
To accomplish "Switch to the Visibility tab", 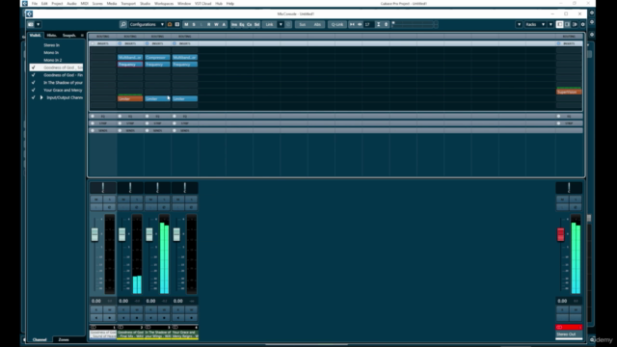I will (x=35, y=36).
